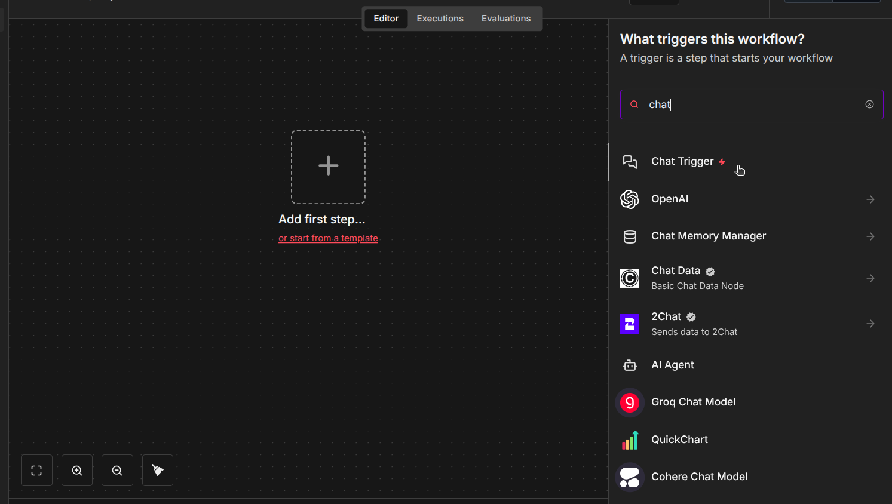This screenshot has height=504, width=892.
Task: Expand Chat Memory Manager options
Action: tap(870, 236)
